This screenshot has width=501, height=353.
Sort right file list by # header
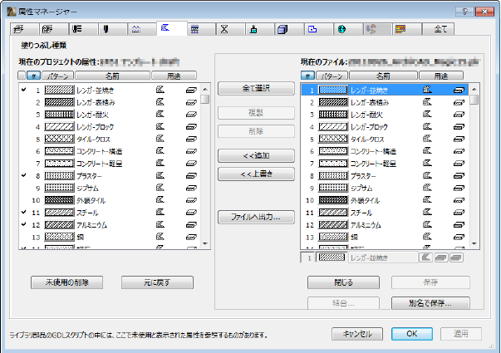point(307,76)
